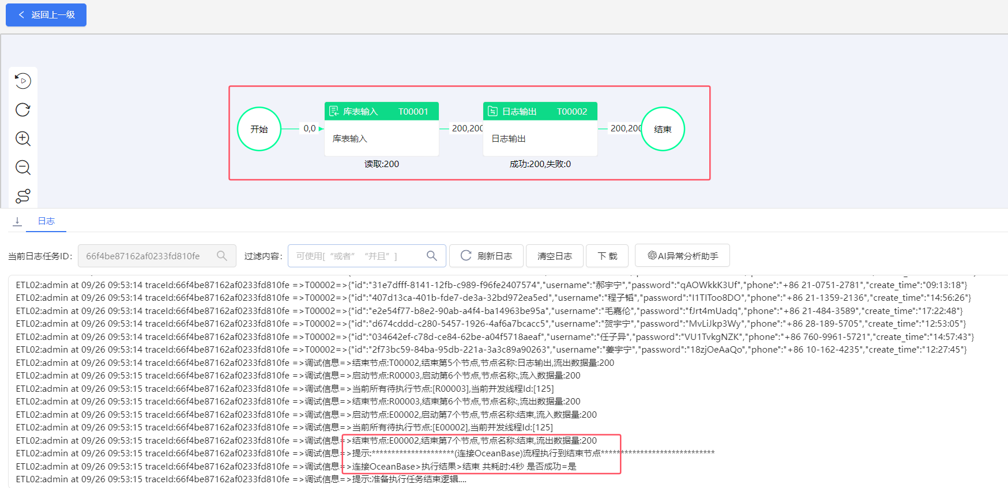This screenshot has width=1008, height=488.
Task: Switch to the 日志 tab
Action: click(46, 221)
